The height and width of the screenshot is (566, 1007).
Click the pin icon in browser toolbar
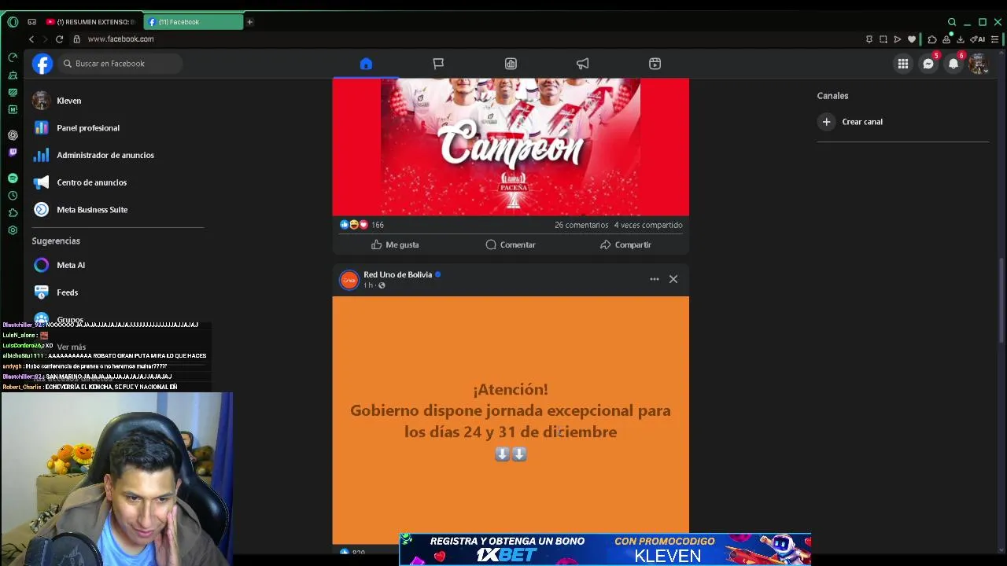pyautogui.click(x=869, y=39)
